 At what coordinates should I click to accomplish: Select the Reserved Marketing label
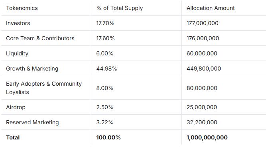coord(32,122)
